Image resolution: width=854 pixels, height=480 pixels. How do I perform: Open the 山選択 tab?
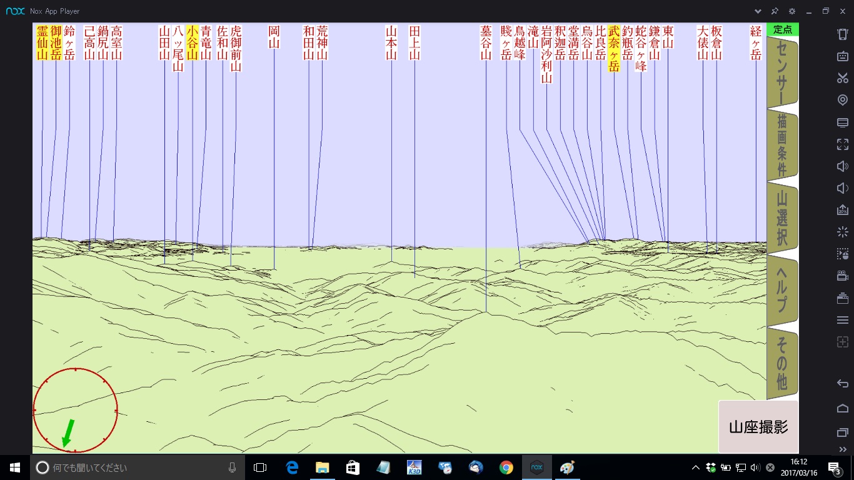[x=781, y=218]
